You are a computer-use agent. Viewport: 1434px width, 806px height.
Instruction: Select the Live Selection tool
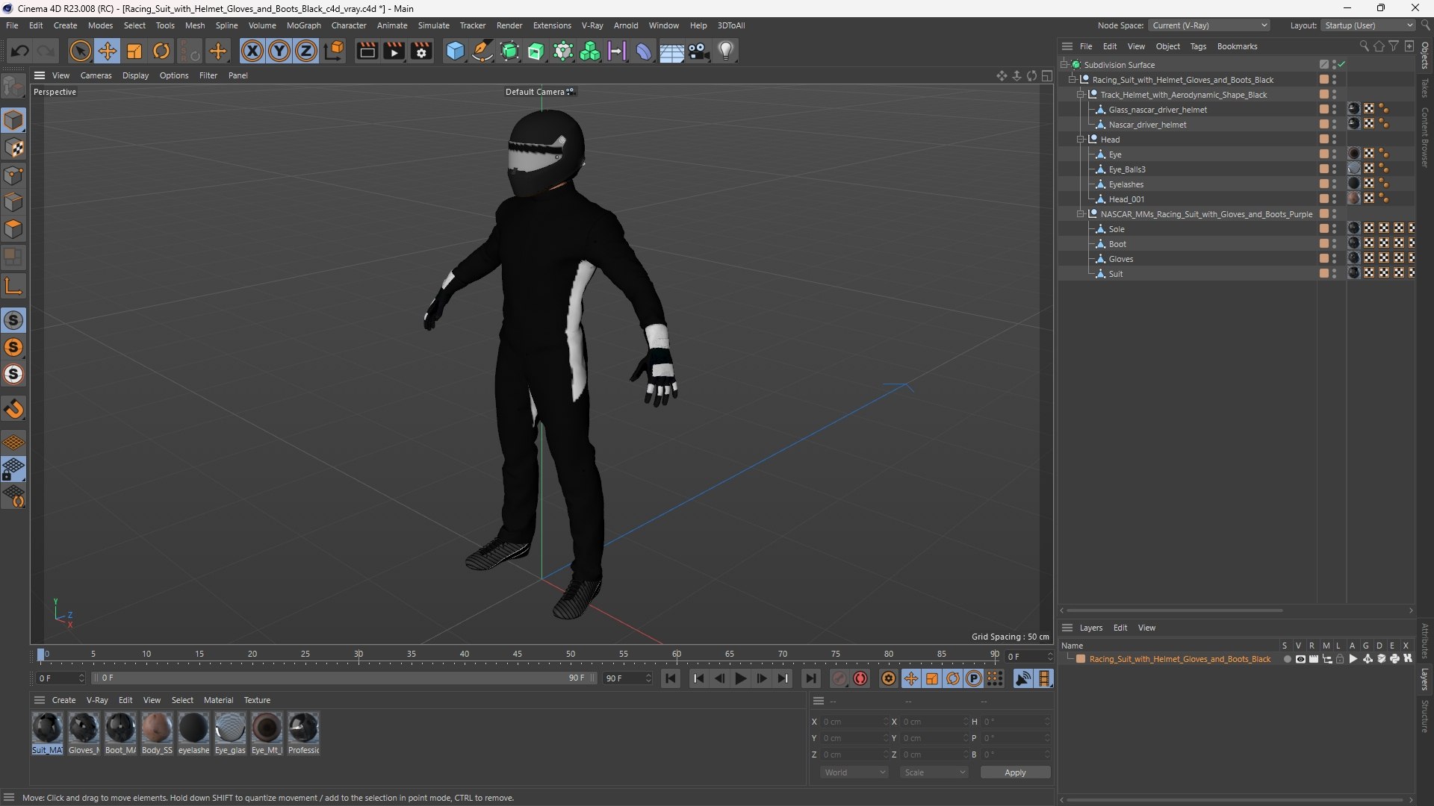pos(80,51)
